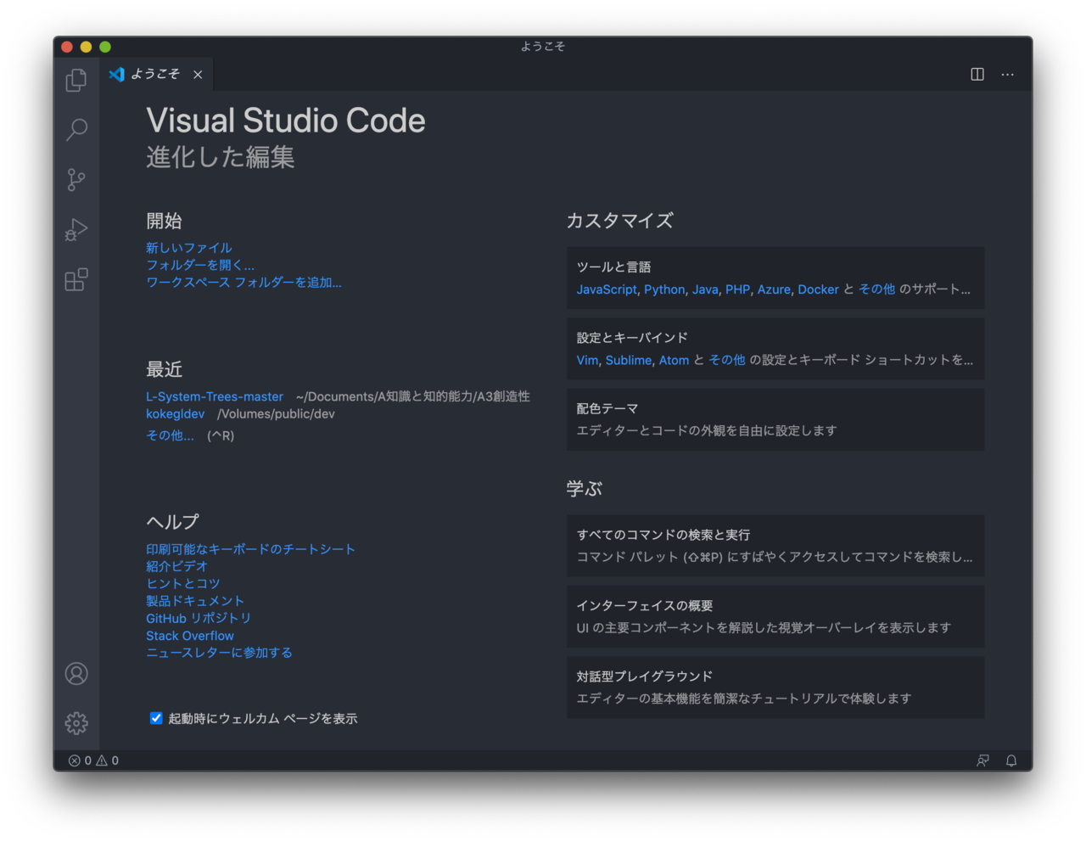Open notifications bell in status bar

pos(1011,761)
